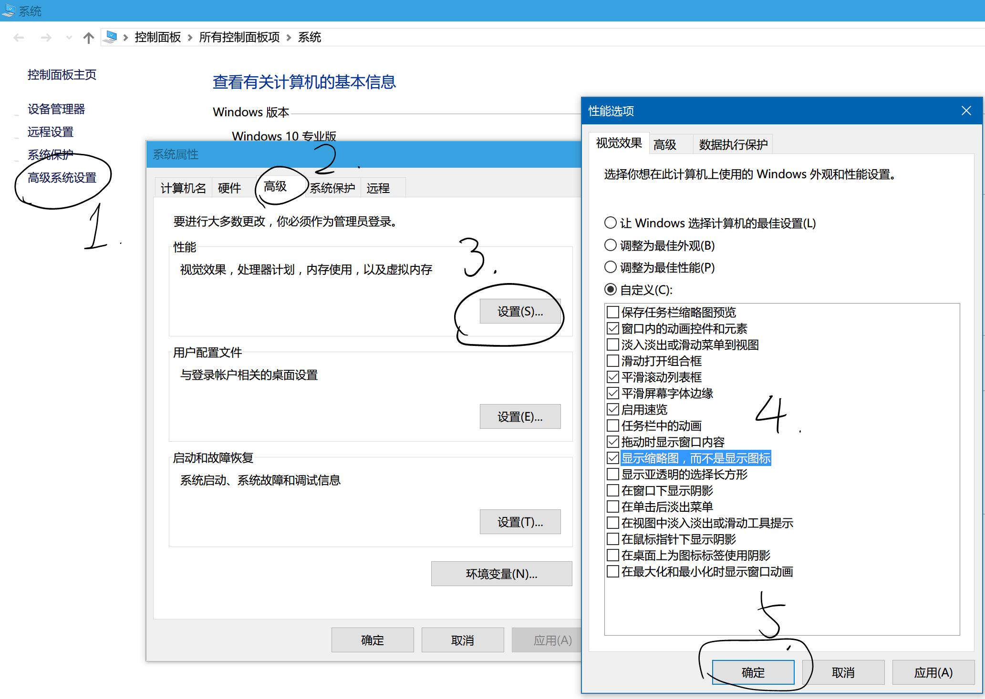Image resolution: width=985 pixels, height=699 pixels.
Task: Click 设置(S)... performance button
Action: (x=520, y=312)
